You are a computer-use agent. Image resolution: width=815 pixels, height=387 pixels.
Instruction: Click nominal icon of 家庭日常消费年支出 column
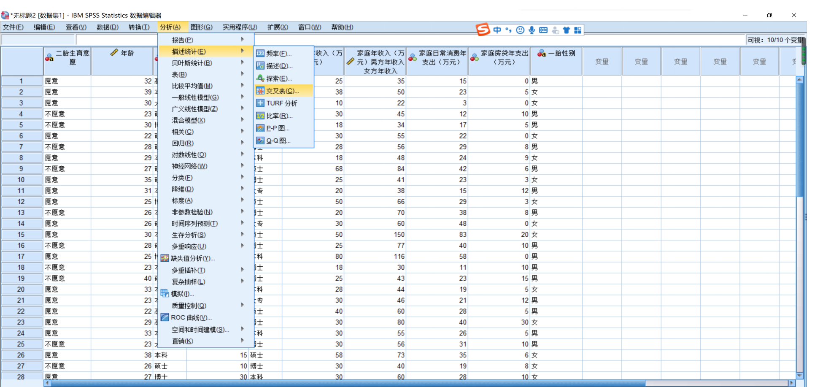[x=413, y=57]
